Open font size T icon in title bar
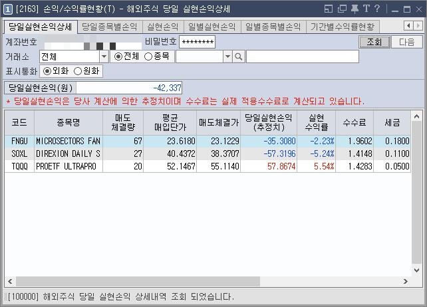The image size is (427, 307). tap(366, 9)
